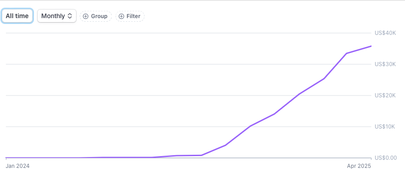Click the up-down chevron next to Monthly
405x181 pixels.
click(69, 16)
